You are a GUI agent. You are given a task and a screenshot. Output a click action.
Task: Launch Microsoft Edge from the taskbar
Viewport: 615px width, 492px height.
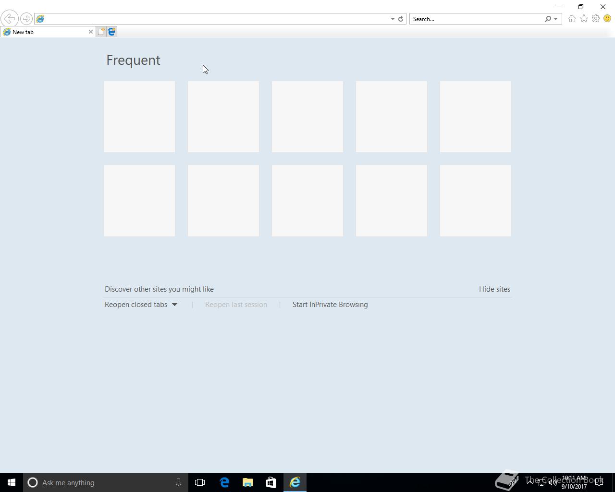(224, 482)
